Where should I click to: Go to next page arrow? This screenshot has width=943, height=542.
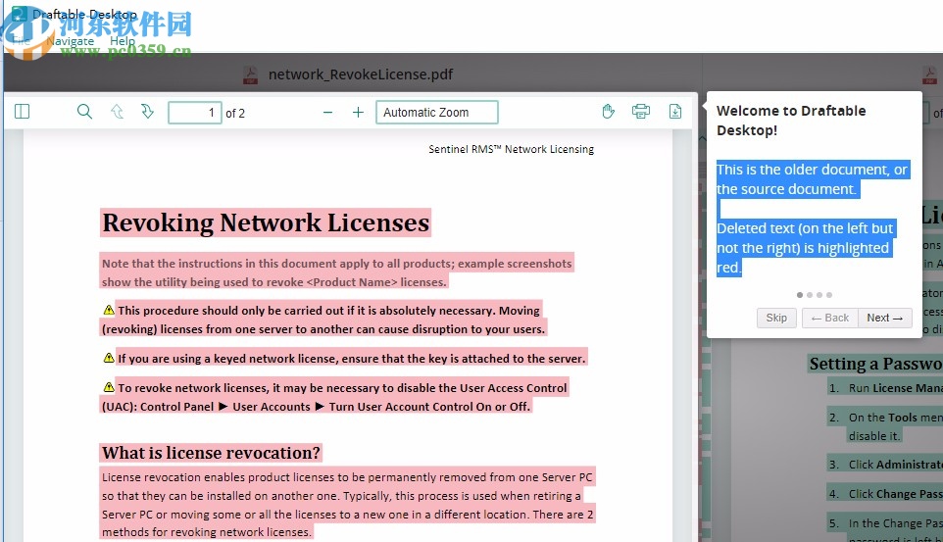point(147,112)
